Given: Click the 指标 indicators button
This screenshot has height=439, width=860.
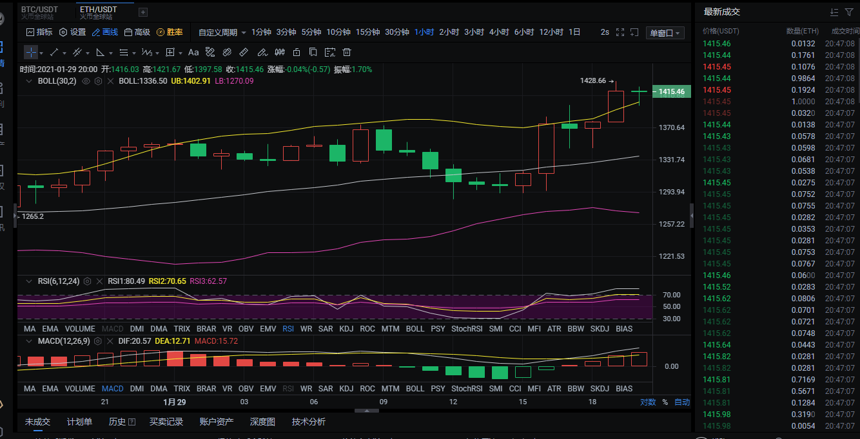Looking at the screenshot, I should [39, 32].
